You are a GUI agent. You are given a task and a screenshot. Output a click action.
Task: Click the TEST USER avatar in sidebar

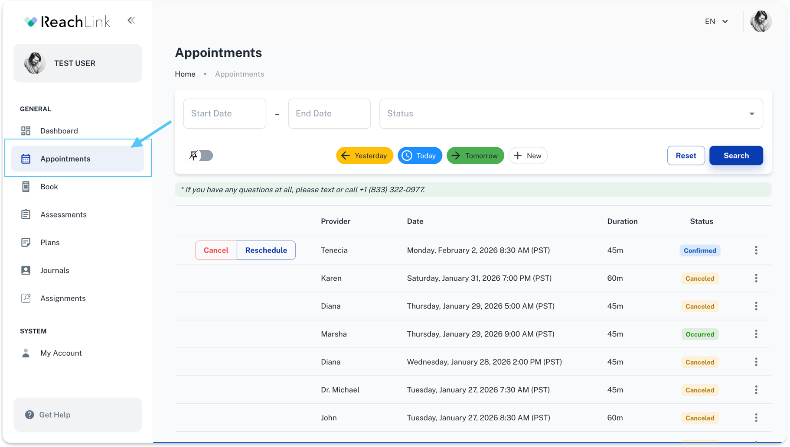[x=35, y=63]
